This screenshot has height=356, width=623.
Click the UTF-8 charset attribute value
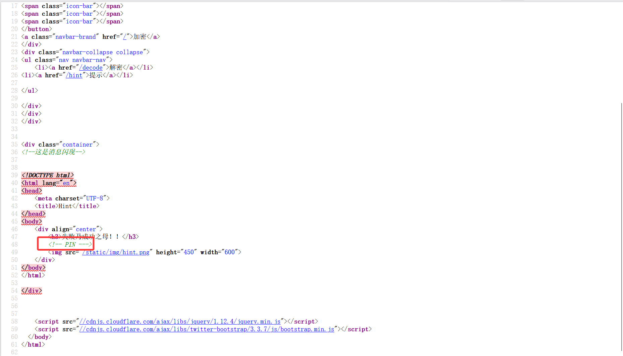coord(95,198)
